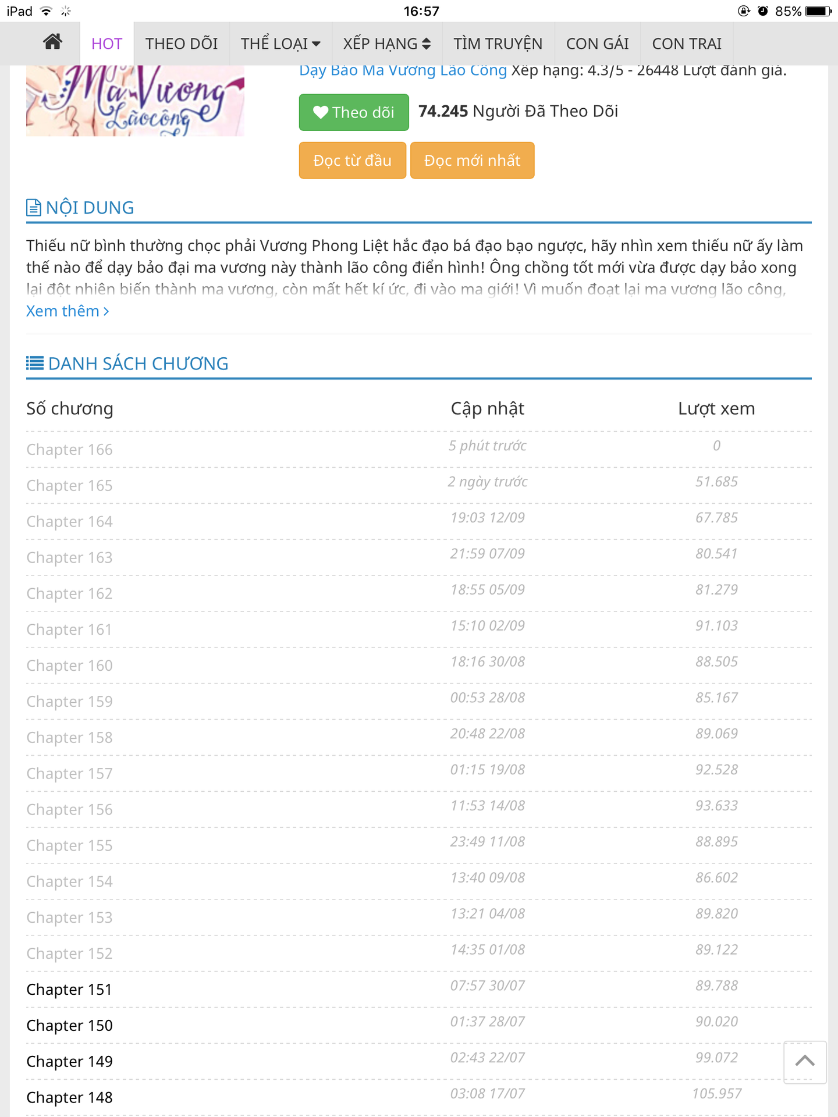Viewport: 838px width, 1117px height.
Task: Open the THEO DÕI menu item
Action: [182, 44]
